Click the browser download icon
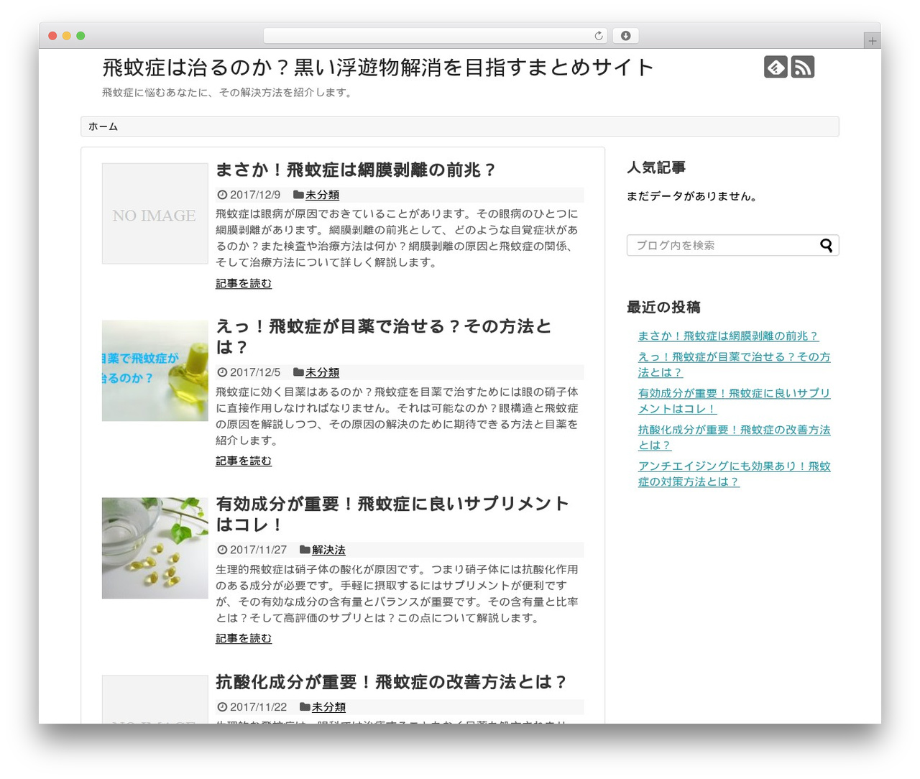 (x=625, y=36)
